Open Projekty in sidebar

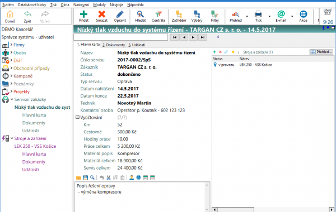tap(21, 91)
